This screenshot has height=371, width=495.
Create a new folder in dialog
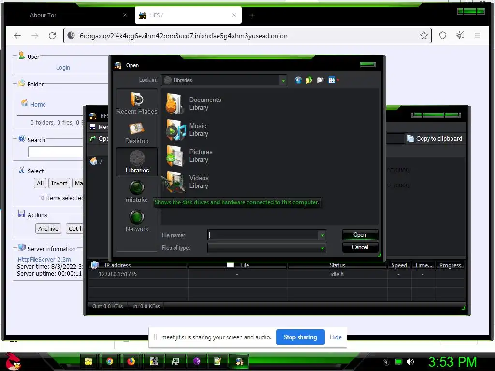[320, 80]
